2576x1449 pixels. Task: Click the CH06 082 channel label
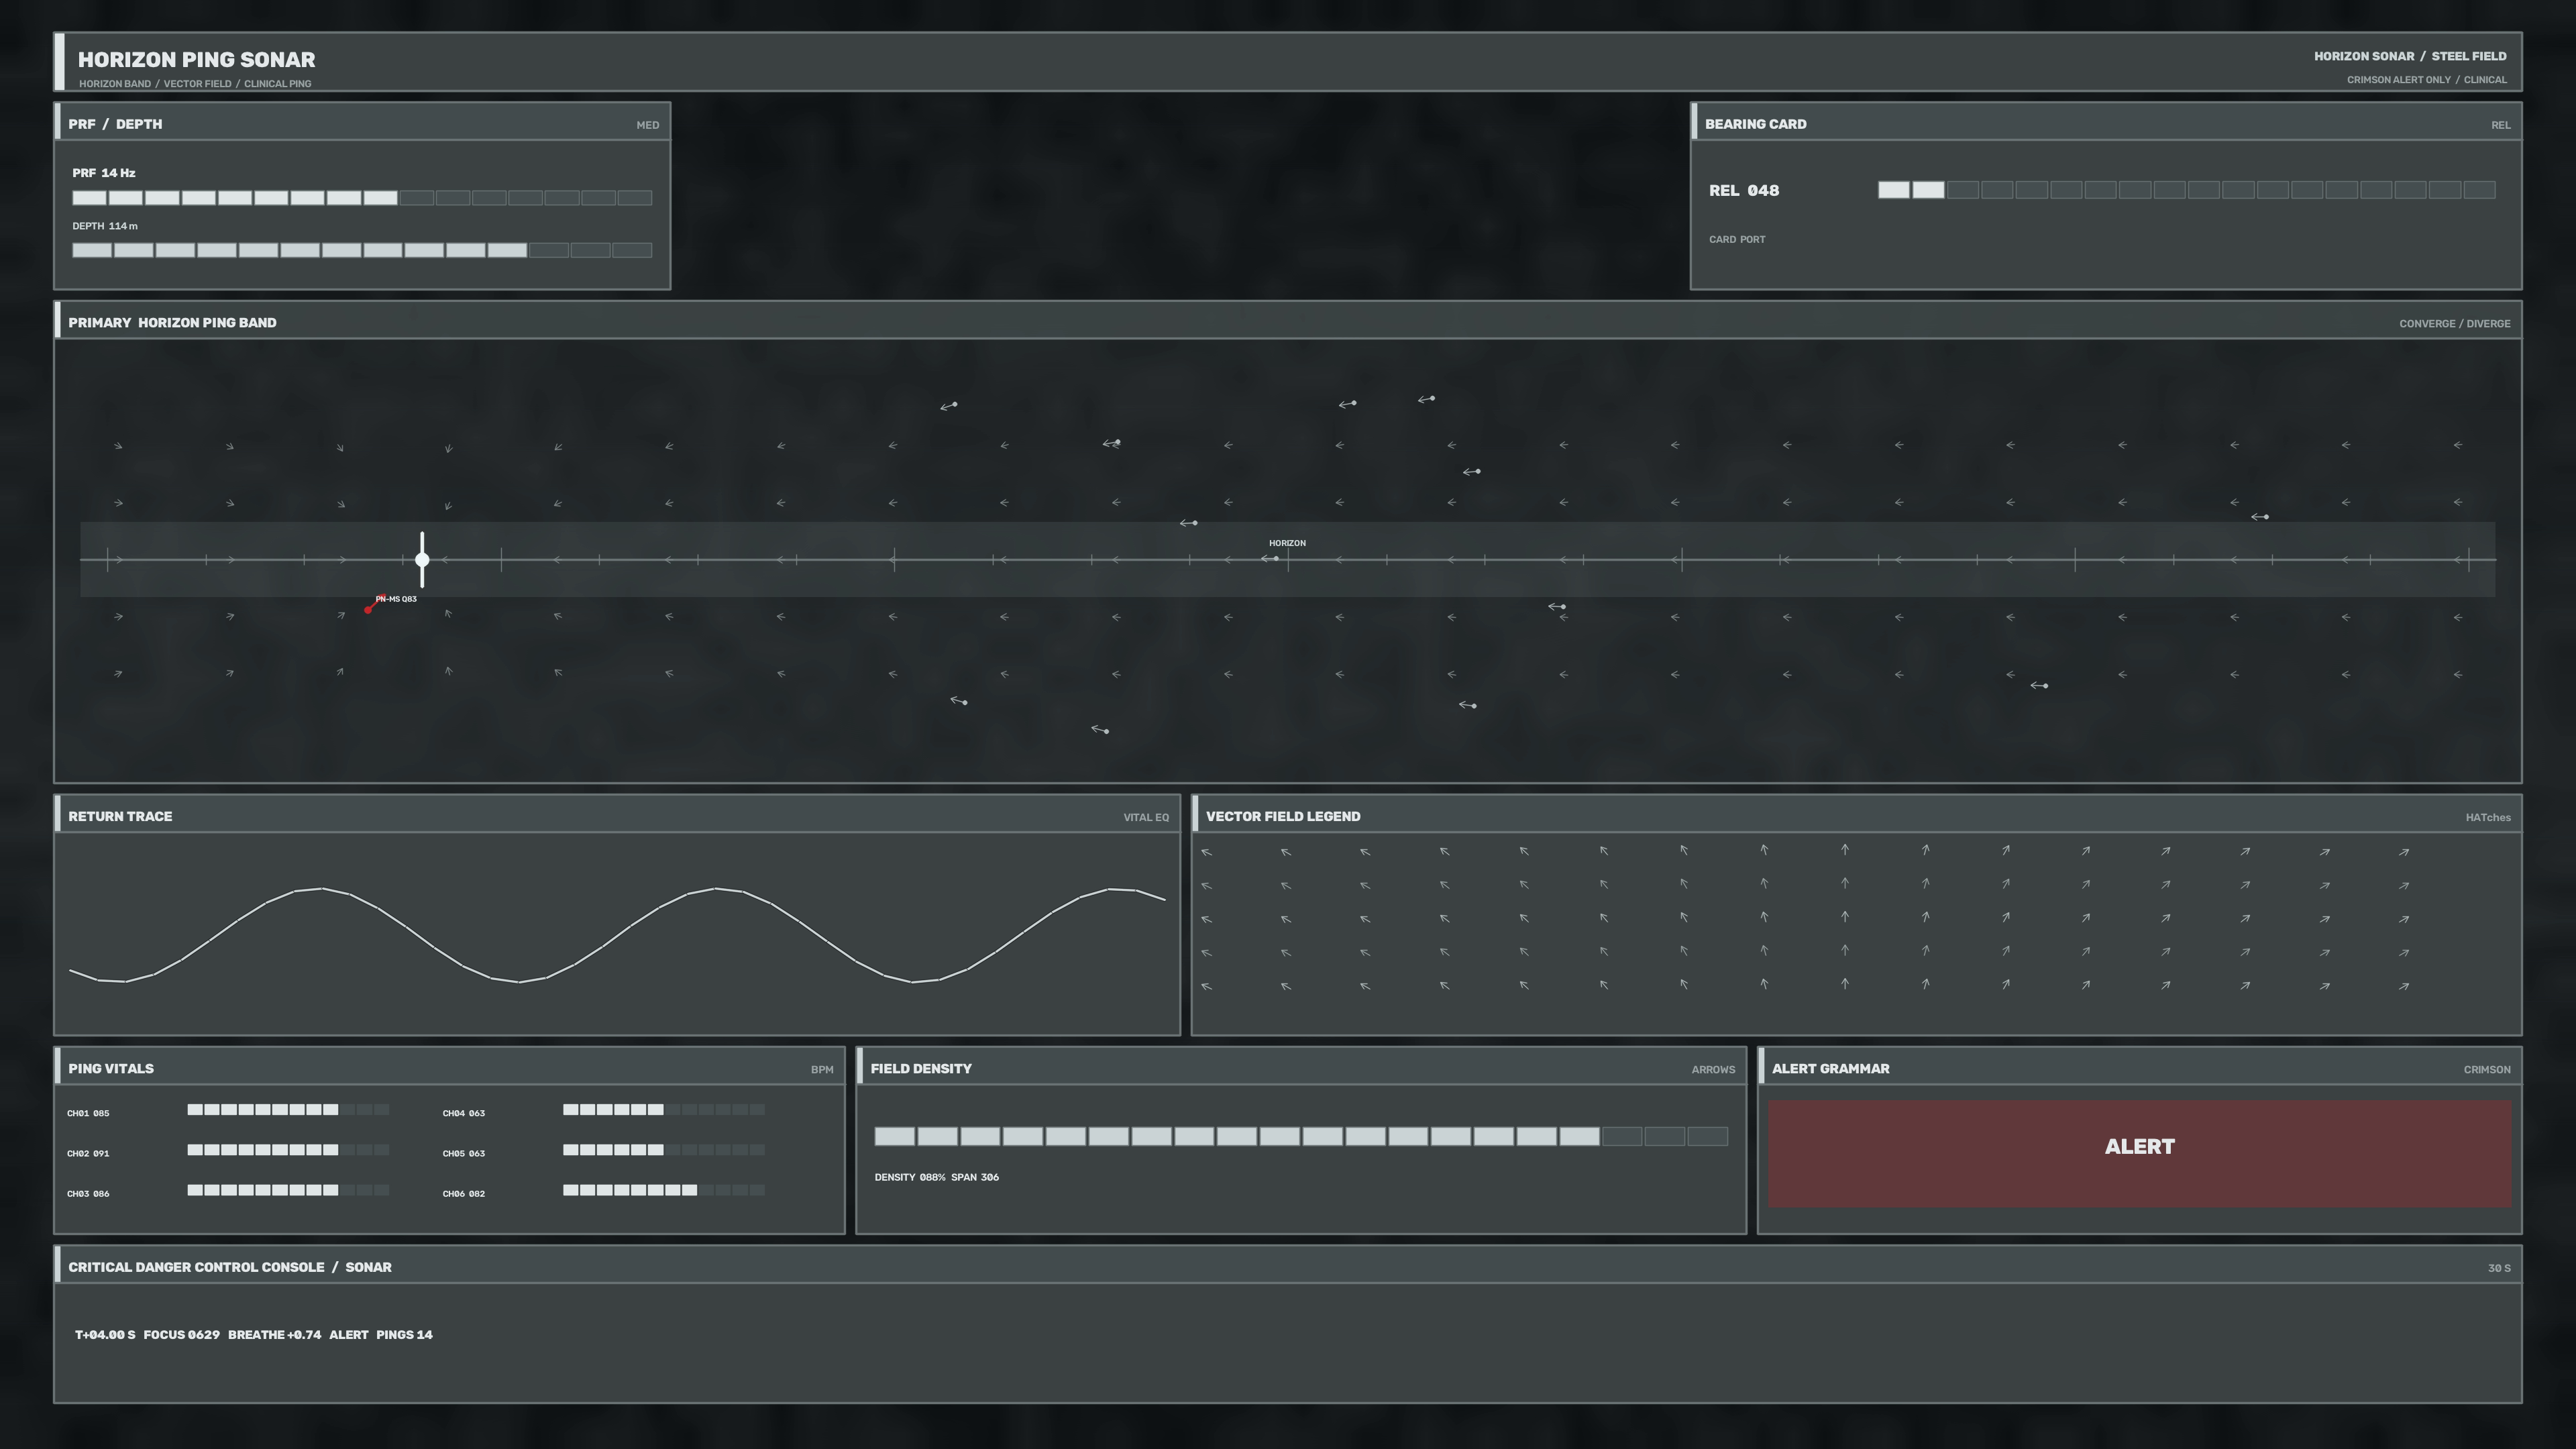click(x=464, y=1193)
